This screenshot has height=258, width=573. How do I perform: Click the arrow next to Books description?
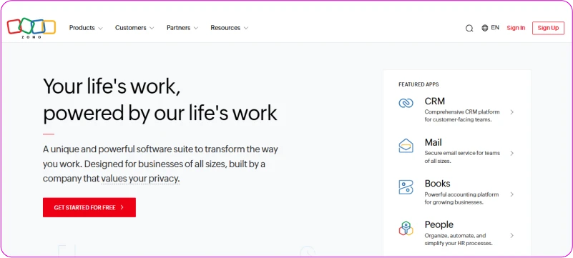tap(512, 194)
